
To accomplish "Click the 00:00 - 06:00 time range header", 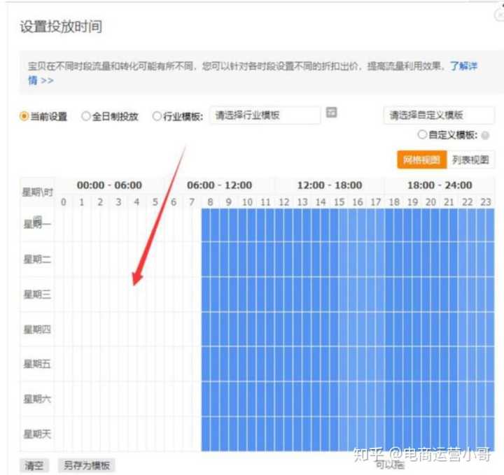I will click(x=109, y=185).
